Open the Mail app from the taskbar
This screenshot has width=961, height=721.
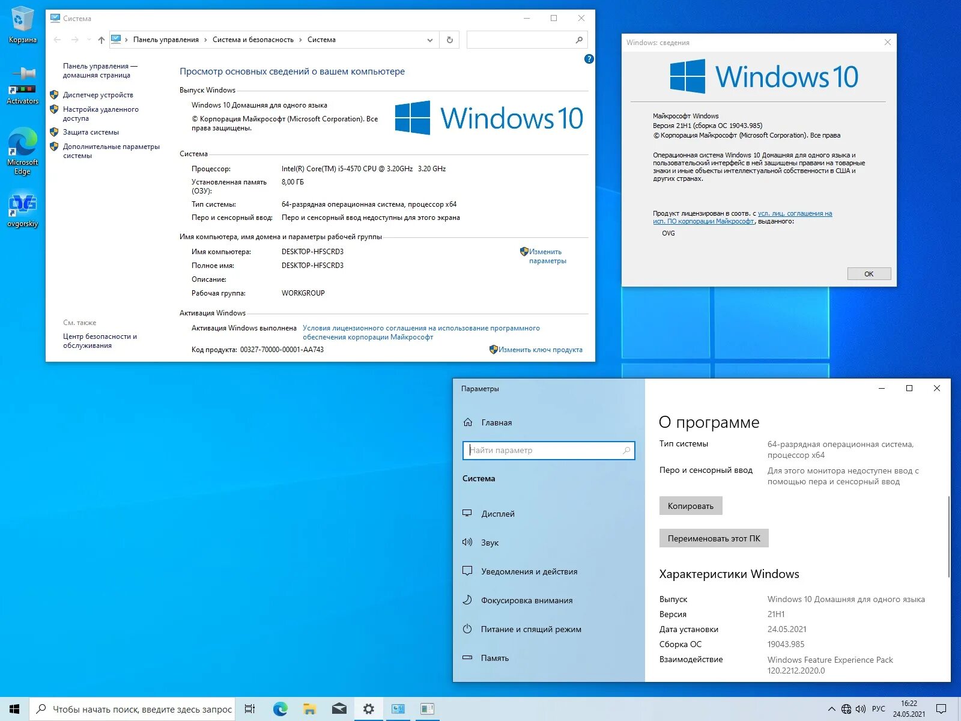[339, 709]
